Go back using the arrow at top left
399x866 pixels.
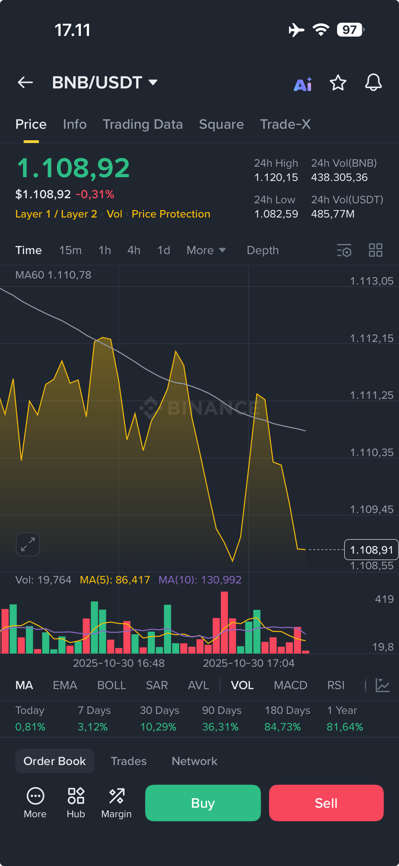click(x=25, y=82)
